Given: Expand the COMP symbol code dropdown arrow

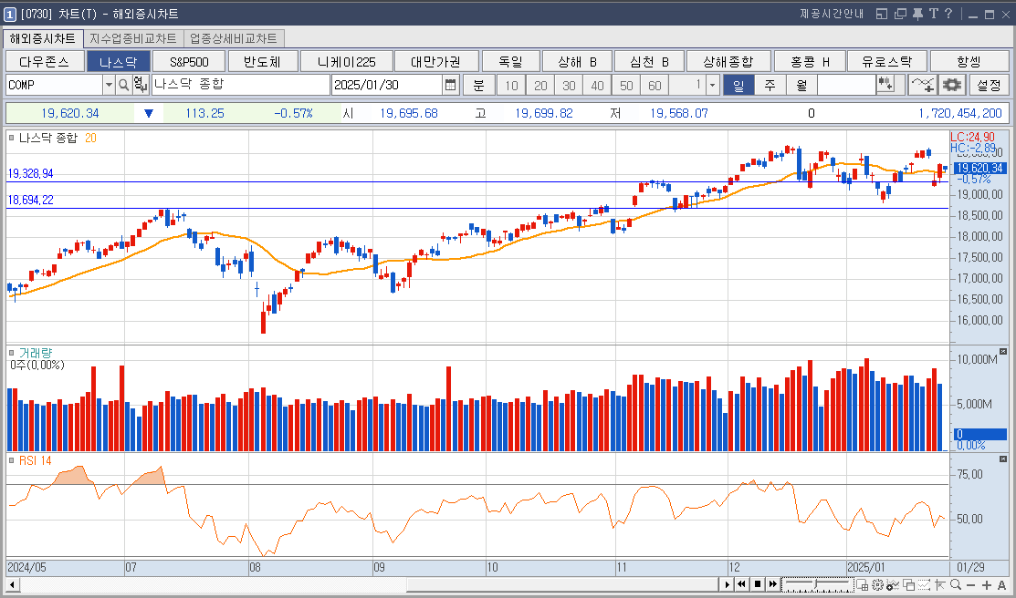Looking at the screenshot, I should pyautogui.click(x=109, y=85).
